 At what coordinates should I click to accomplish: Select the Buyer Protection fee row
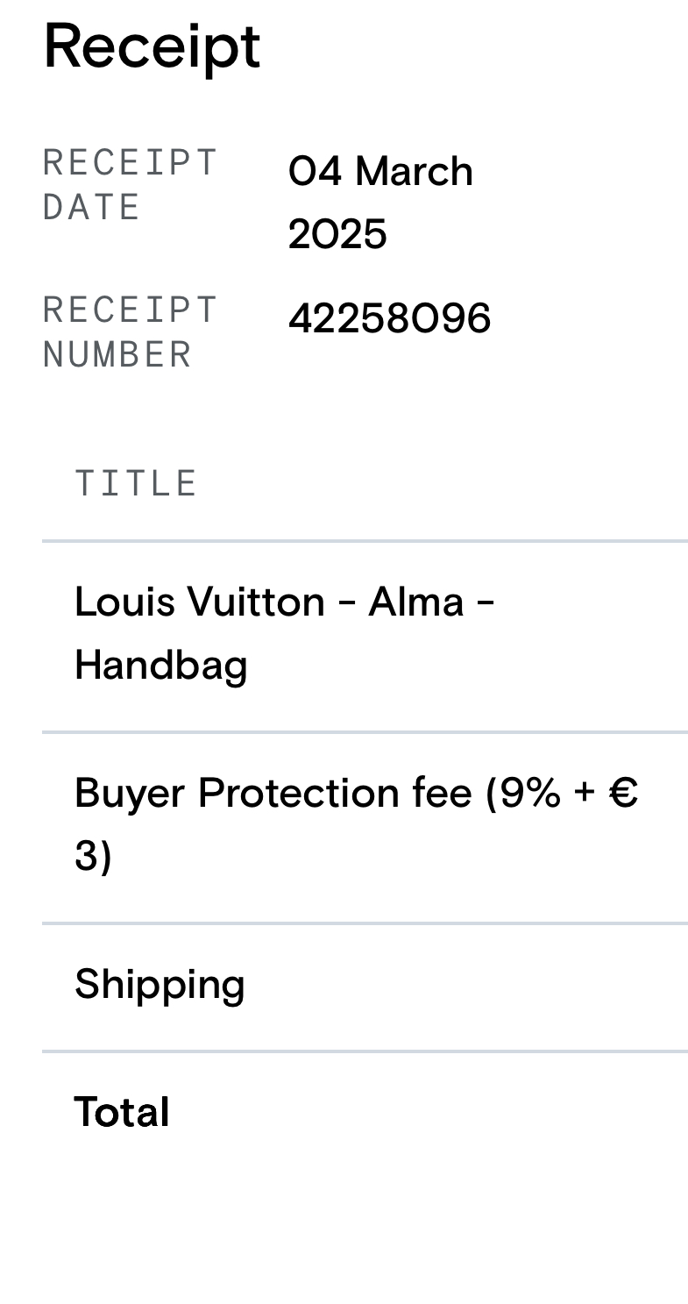click(x=355, y=824)
